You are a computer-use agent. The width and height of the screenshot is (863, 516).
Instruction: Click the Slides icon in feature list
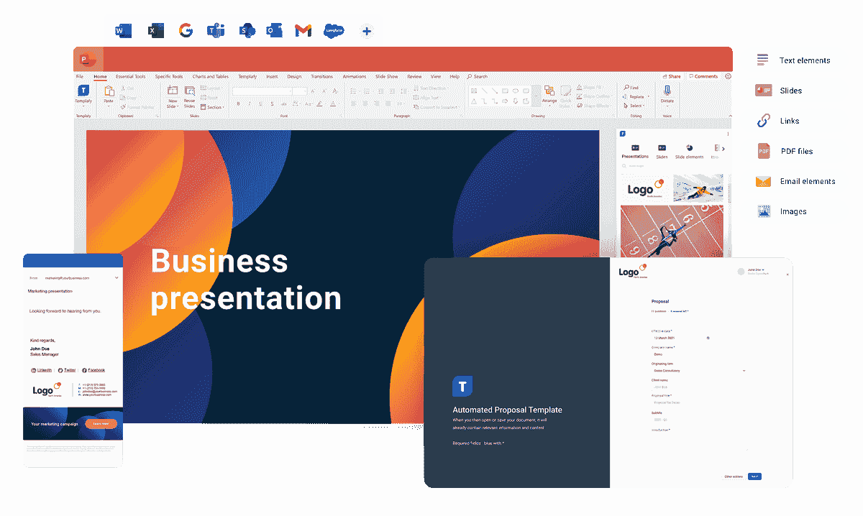click(763, 91)
